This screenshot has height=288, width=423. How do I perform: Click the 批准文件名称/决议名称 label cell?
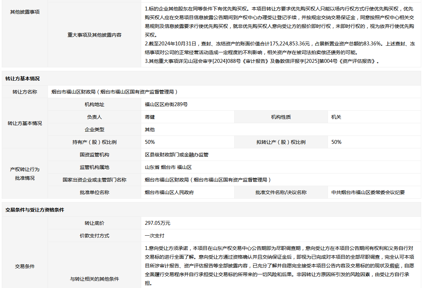coord(281,192)
